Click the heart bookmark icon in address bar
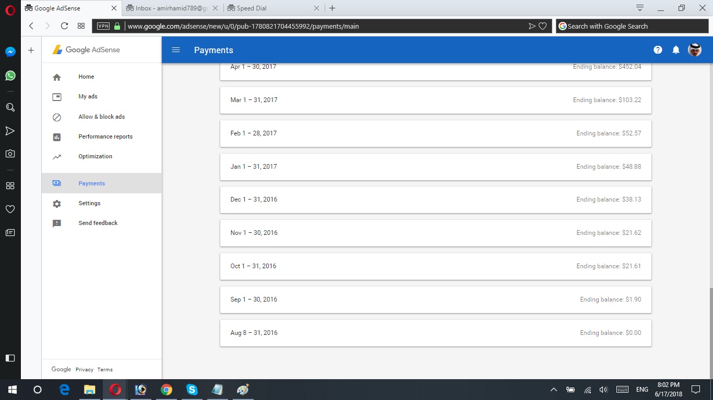 pos(543,26)
